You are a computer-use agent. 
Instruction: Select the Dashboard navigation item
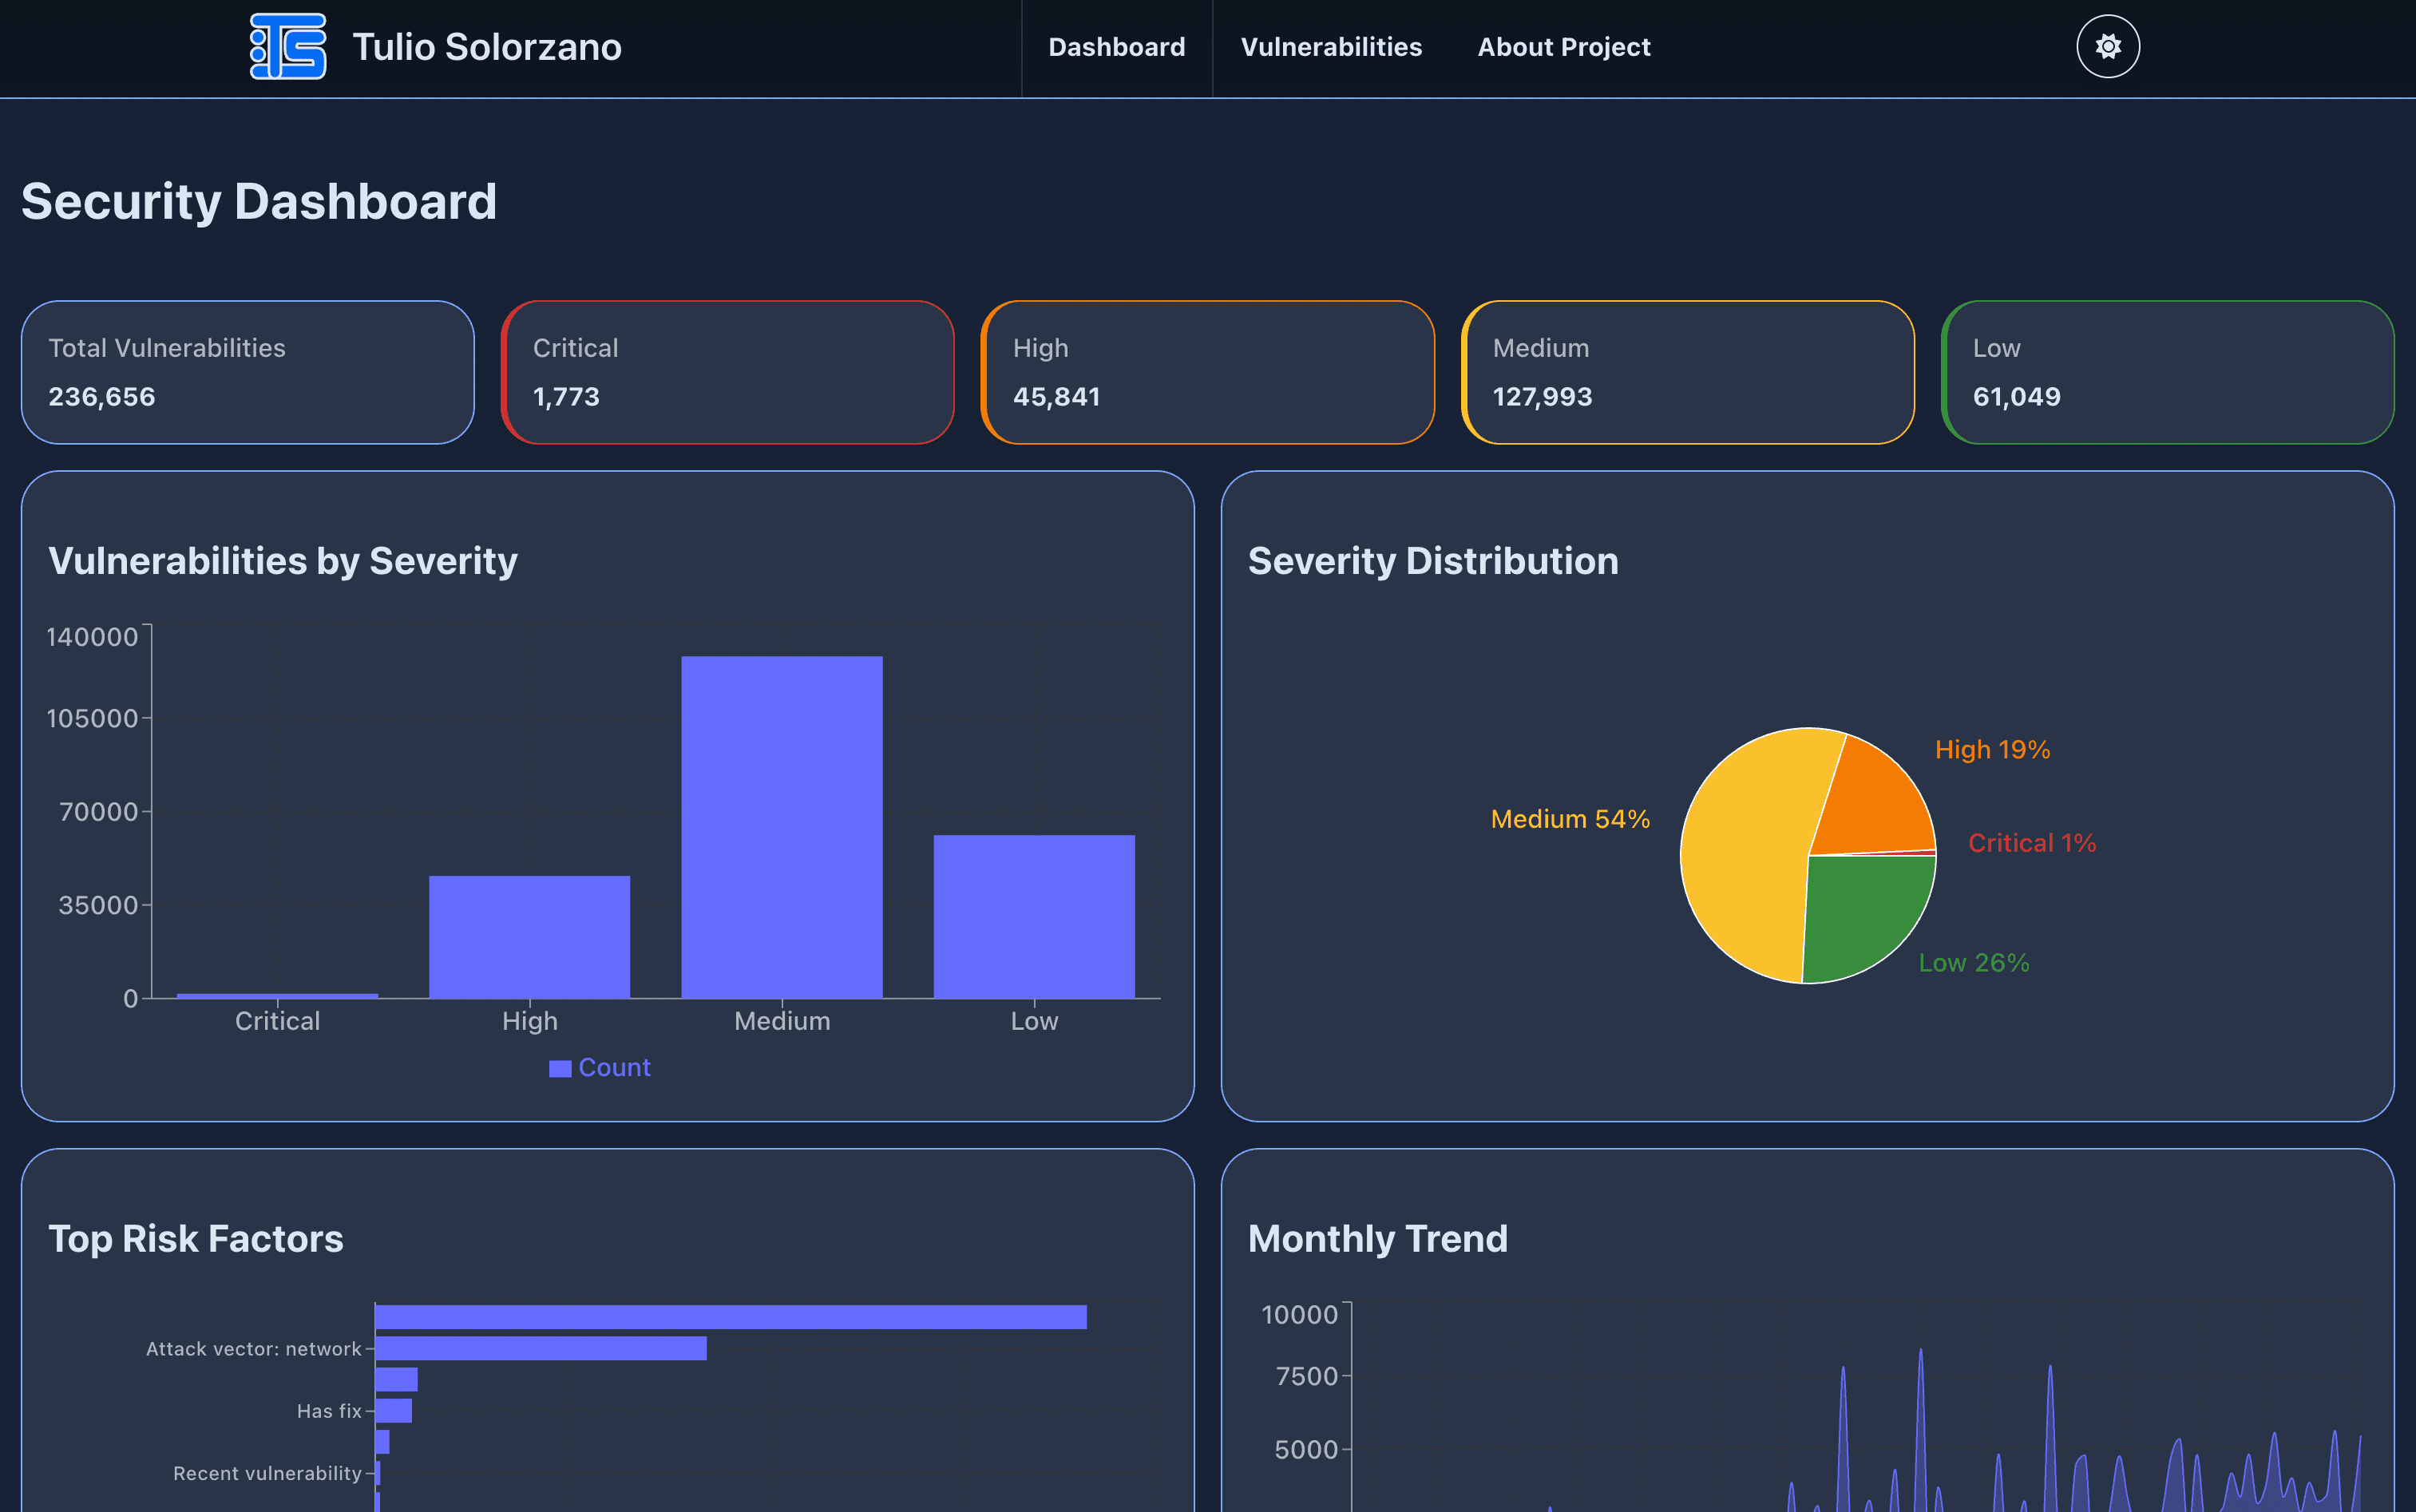coord(1117,46)
